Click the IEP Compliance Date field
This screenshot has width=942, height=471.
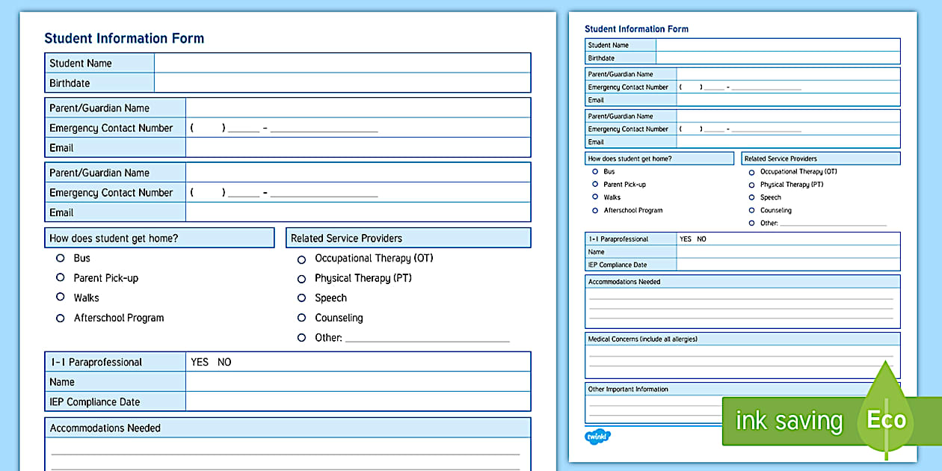[359, 401]
